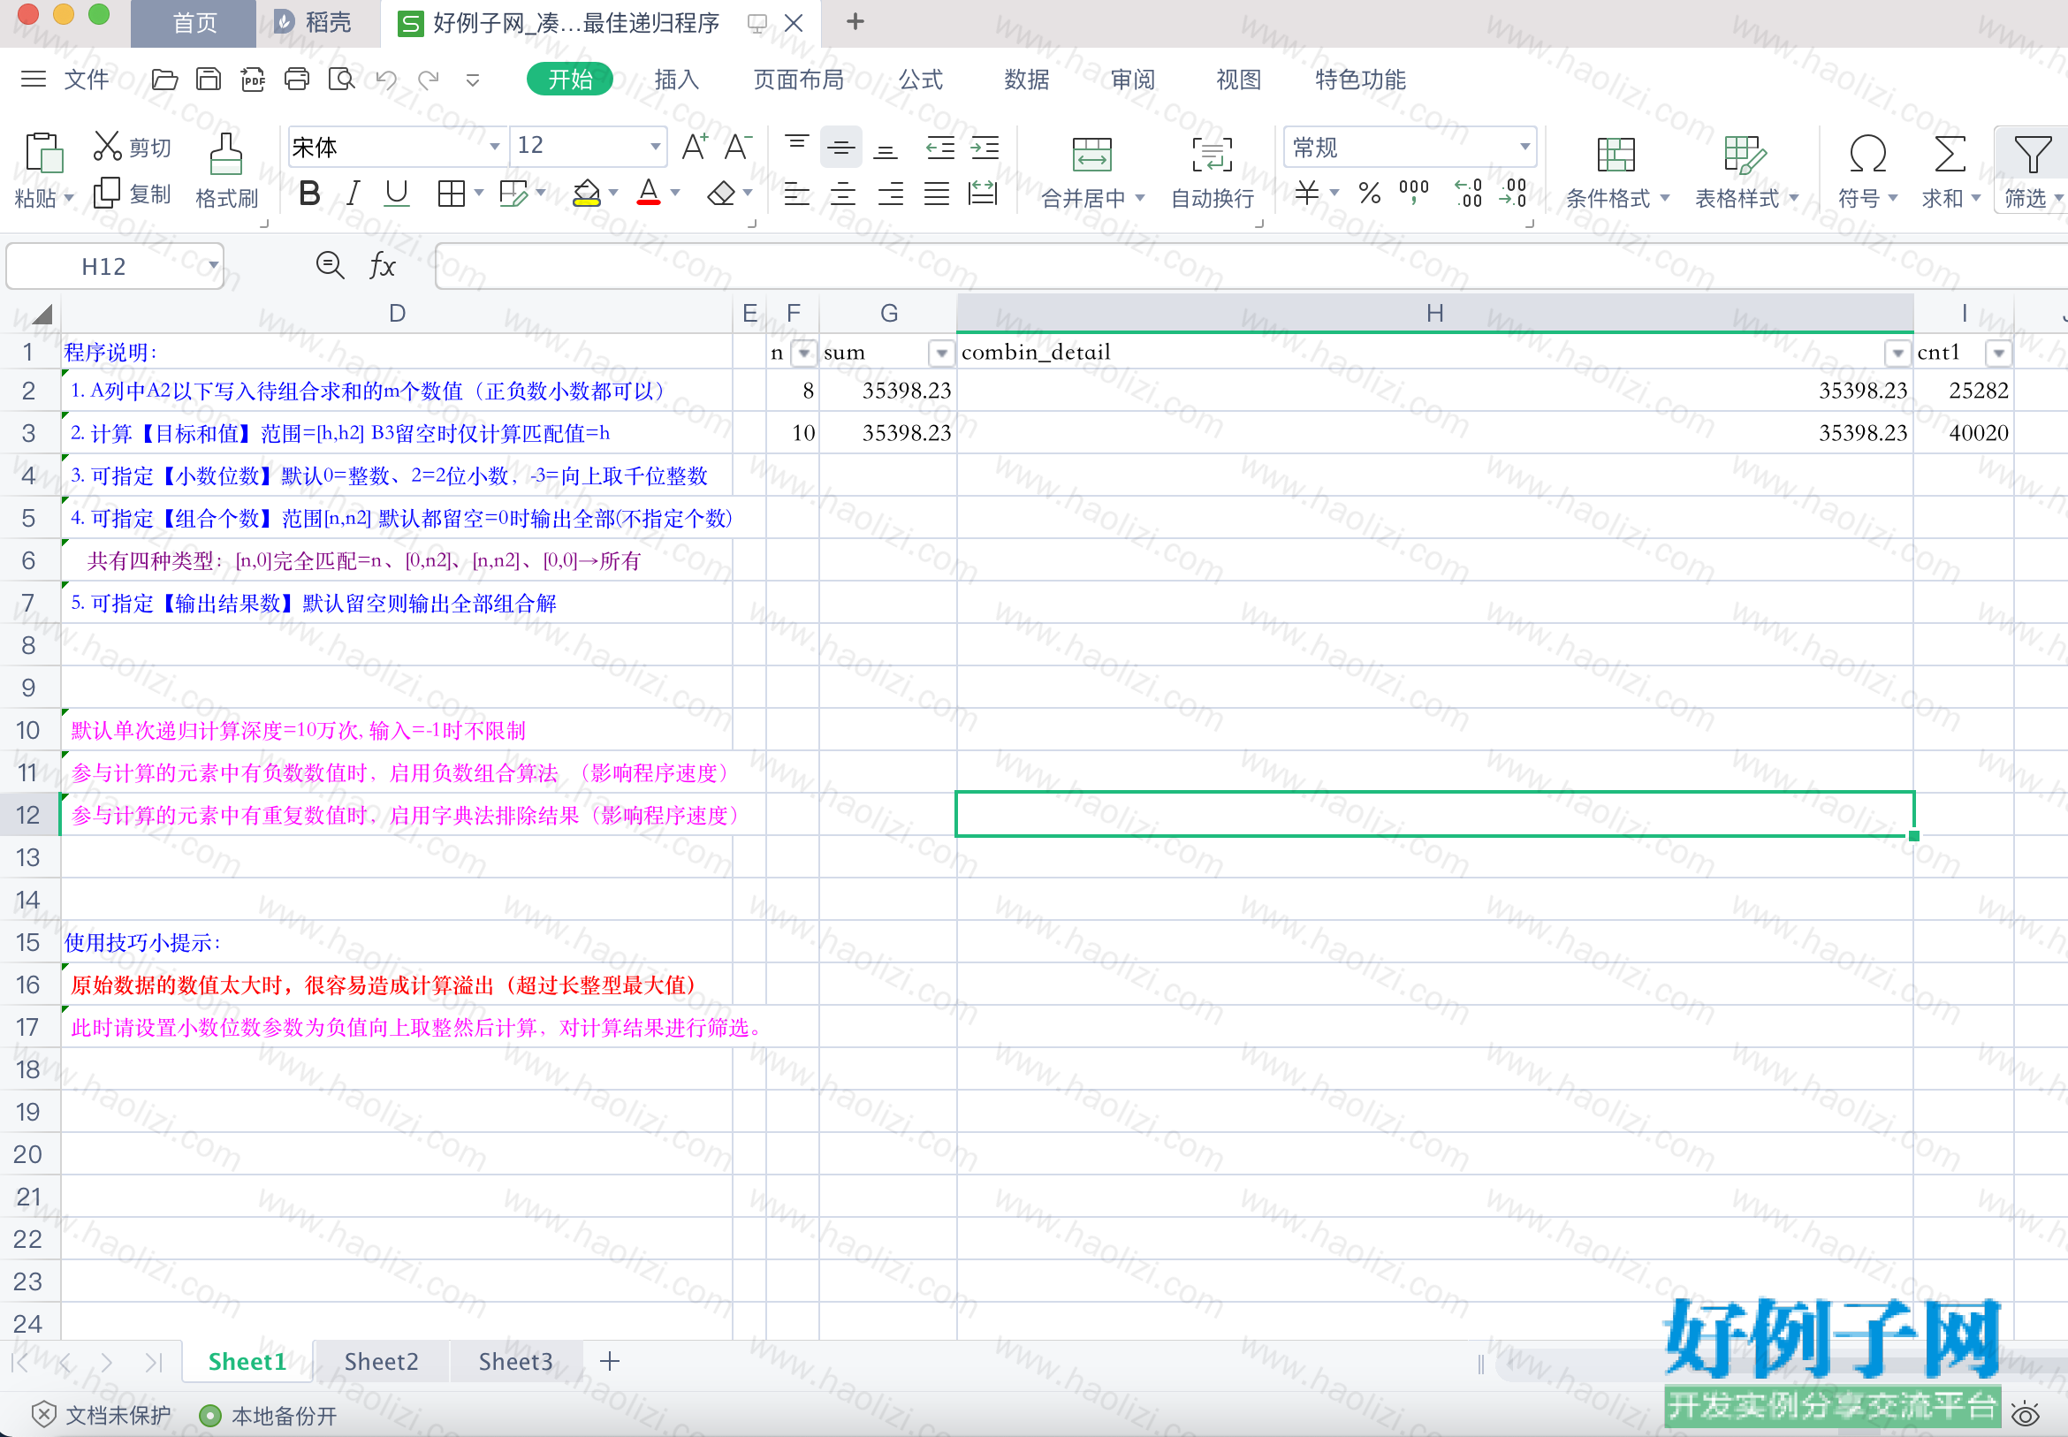
Task: Toggle Italic formatting
Action: click(x=353, y=194)
